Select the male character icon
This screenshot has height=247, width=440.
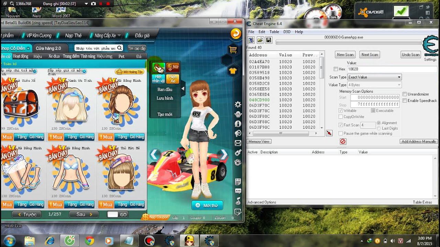[x=158, y=67]
